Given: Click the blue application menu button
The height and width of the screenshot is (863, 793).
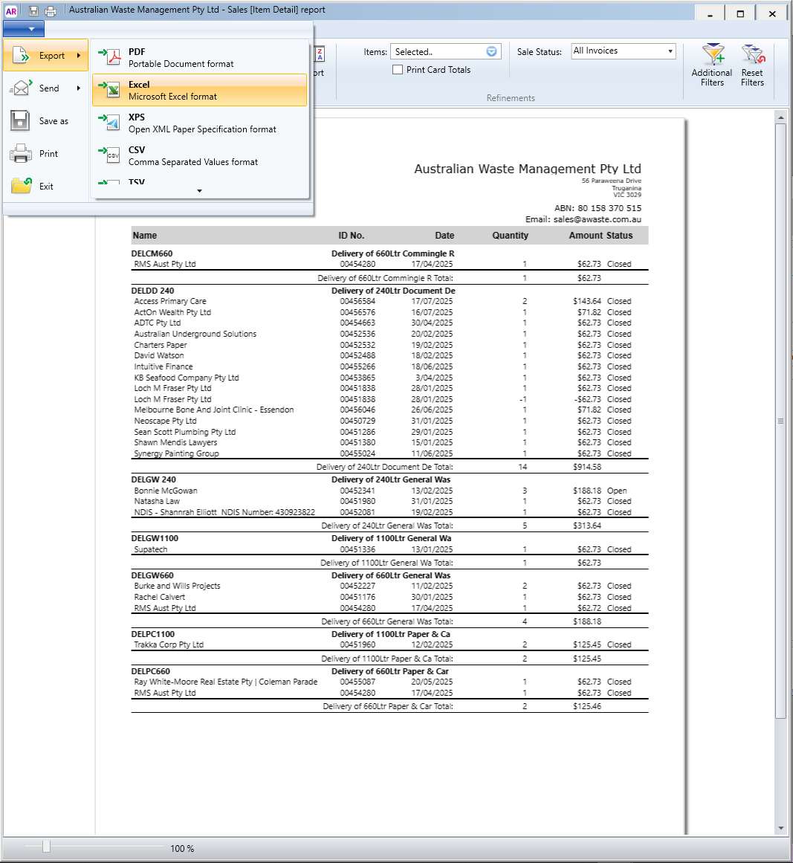Looking at the screenshot, I should pos(24,29).
